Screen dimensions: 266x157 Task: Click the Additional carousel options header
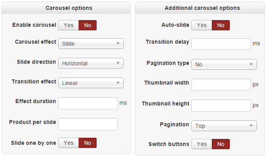(200, 8)
